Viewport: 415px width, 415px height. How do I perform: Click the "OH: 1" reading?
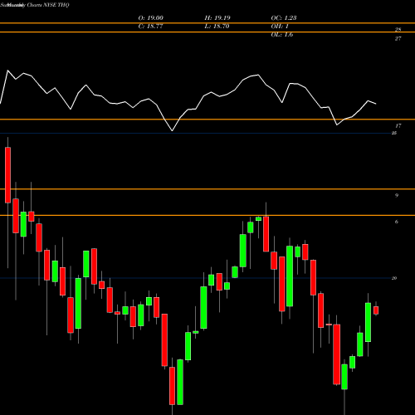(280, 27)
